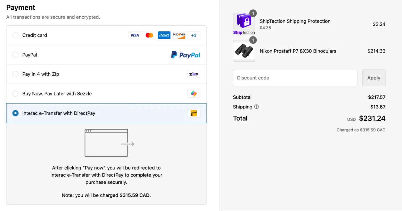402x211 pixels.
Task: Click the Interac yellow logo icon
Action: coord(193,113)
